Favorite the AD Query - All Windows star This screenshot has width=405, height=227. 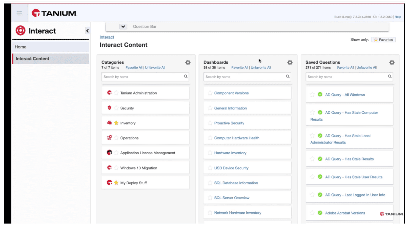312,95
